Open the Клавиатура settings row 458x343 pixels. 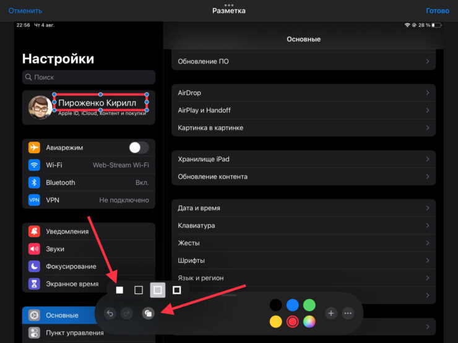tap(303, 226)
